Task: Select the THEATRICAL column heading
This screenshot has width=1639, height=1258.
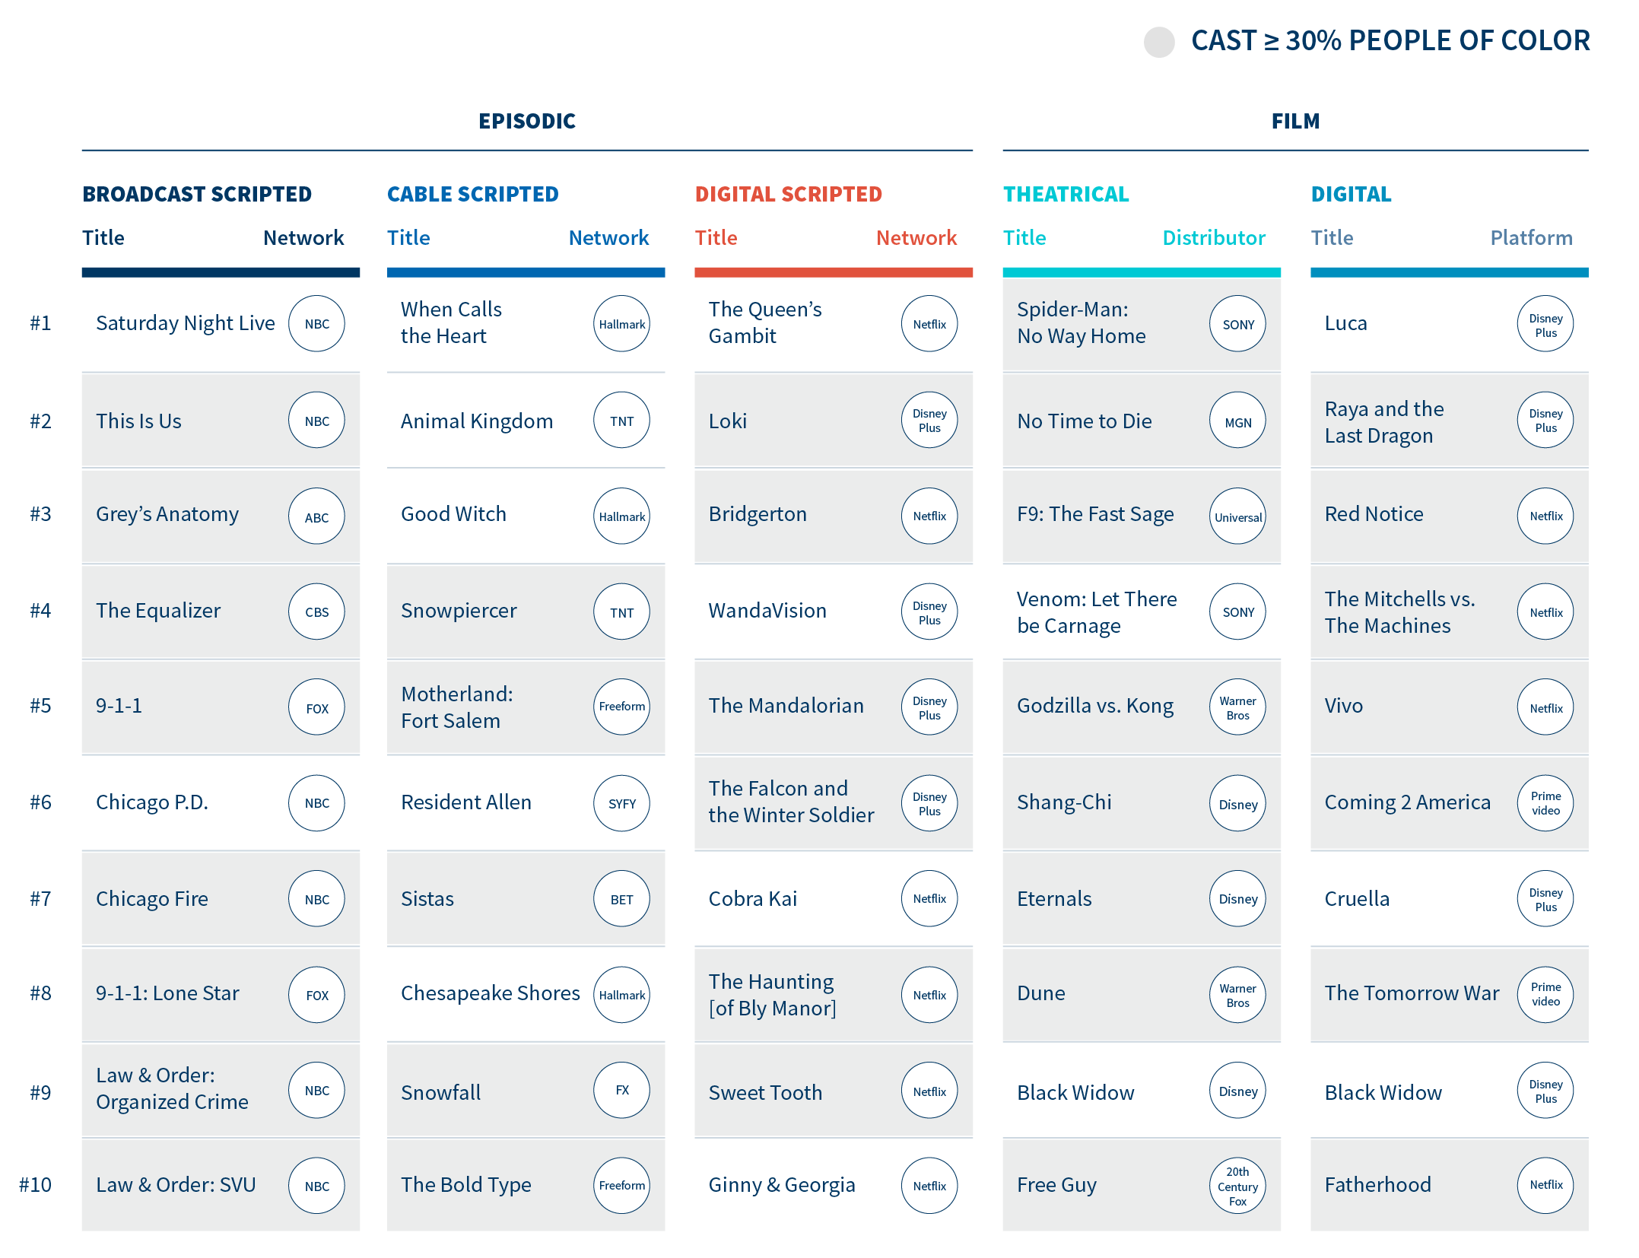Action: tap(1066, 194)
